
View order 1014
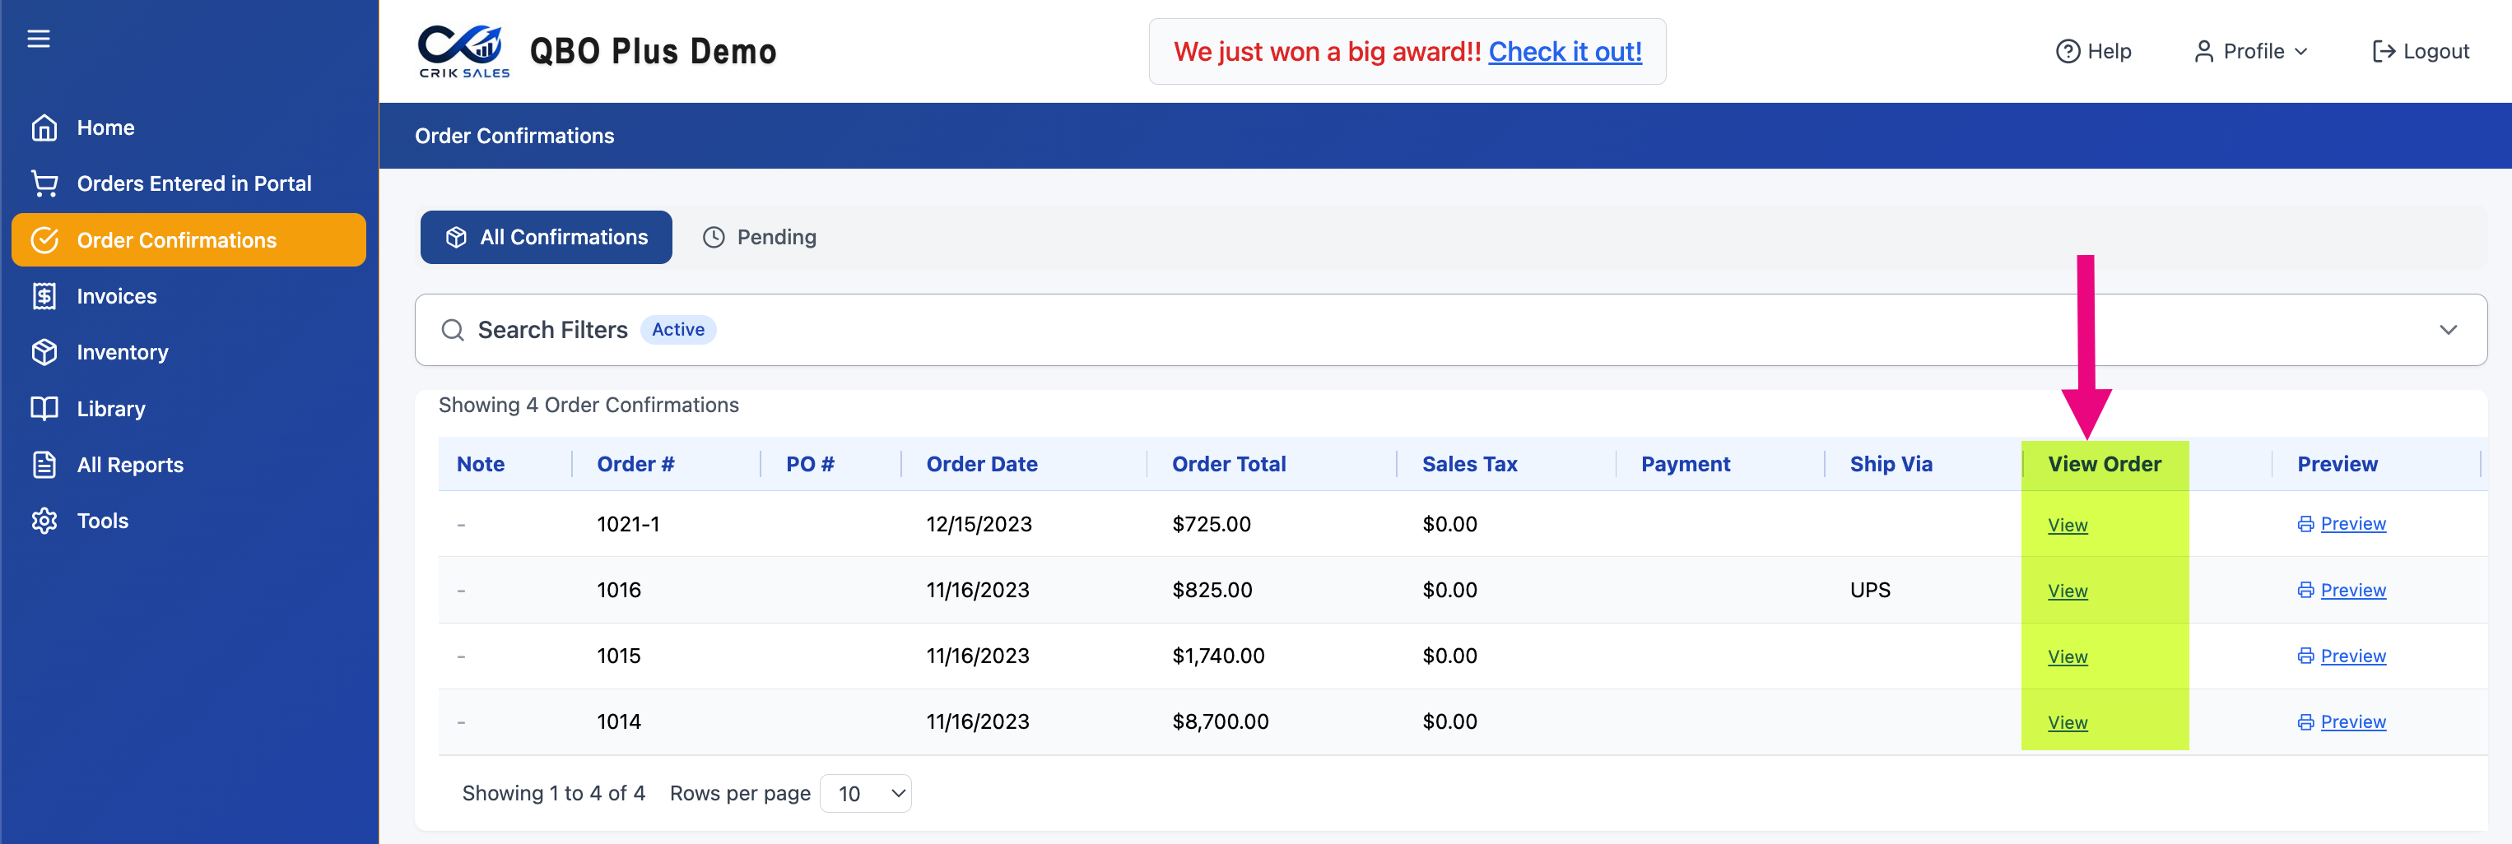(x=2067, y=723)
